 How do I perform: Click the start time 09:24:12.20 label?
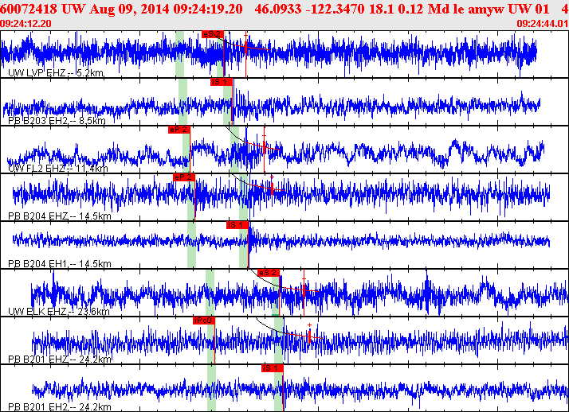coord(26,24)
